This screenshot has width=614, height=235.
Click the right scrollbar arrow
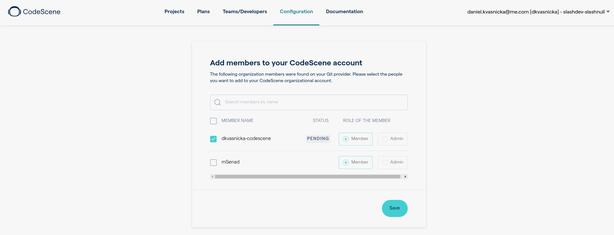(405, 176)
